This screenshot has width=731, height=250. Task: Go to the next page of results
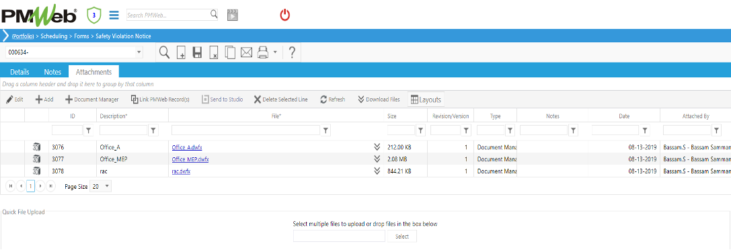coord(40,186)
